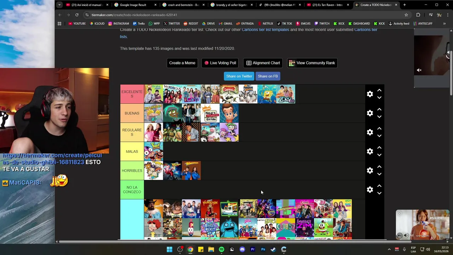Show more bookmarks with the double chevron
This screenshot has width=453, height=255.
pyautogui.click(x=445, y=24)
